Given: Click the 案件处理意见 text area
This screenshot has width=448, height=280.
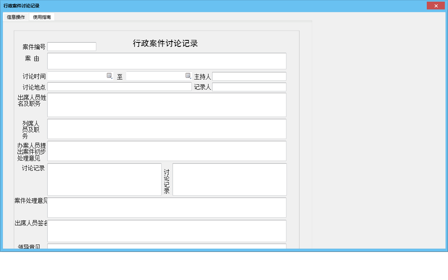Looking at the screenshot, I should [167, 207].
